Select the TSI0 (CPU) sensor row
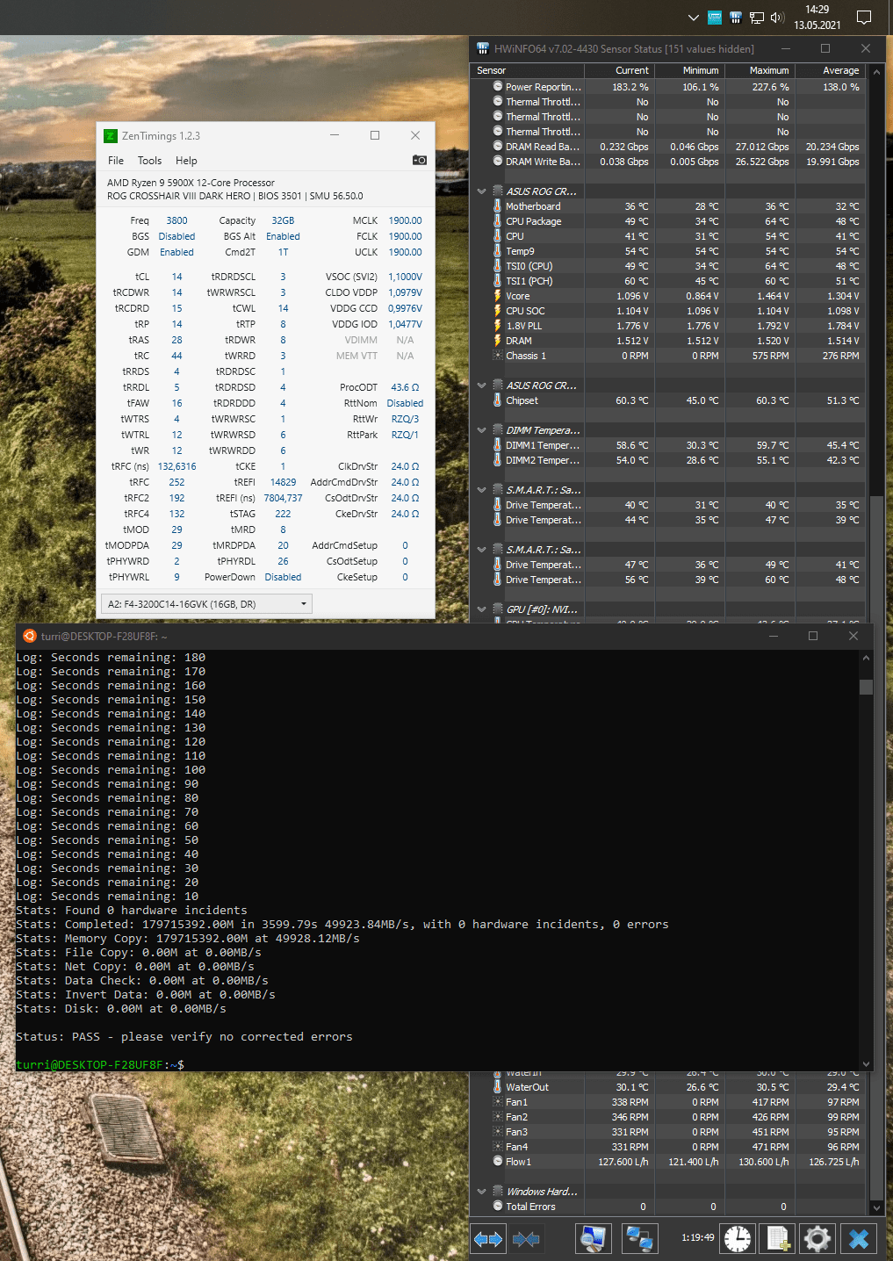The width and height of the screenshot is (893, 1261). pyautogui.click(x=668, y=266)
